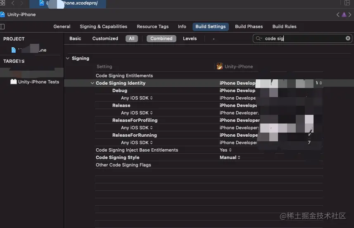
Task: Click the Code Signing Style setting name
Action: pyautogui.click(x=117, y=157)
